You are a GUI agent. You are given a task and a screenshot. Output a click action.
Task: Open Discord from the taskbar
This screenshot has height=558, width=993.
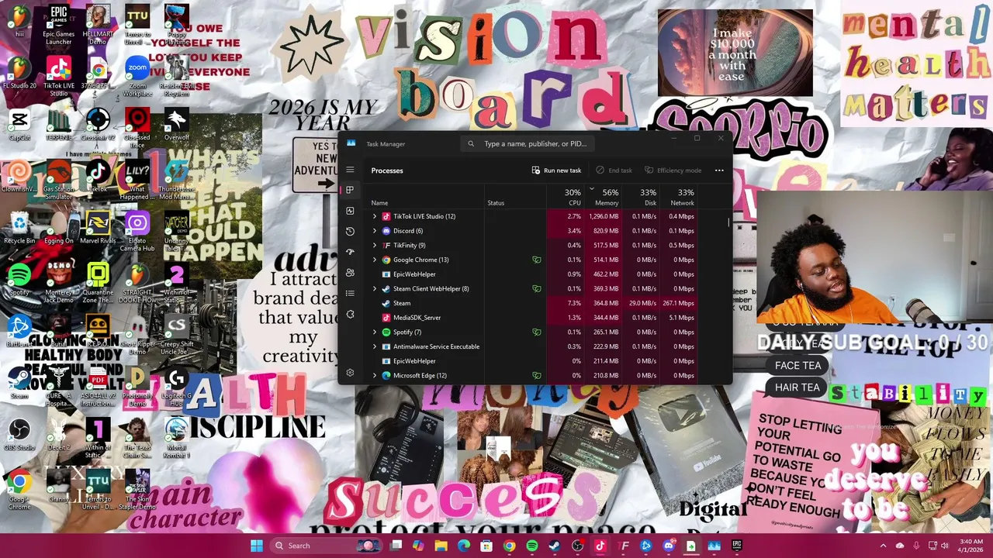tap(669, 546)
